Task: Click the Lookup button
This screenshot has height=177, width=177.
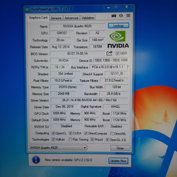Action: [119, 26]
